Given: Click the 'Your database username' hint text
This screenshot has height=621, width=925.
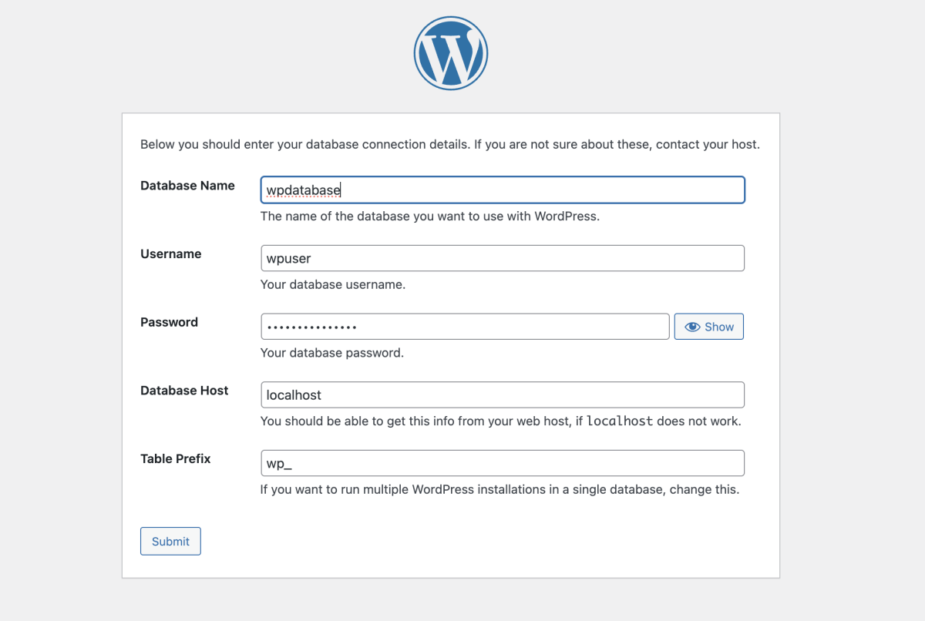Looking at the screenshot, I should point(333,284).
